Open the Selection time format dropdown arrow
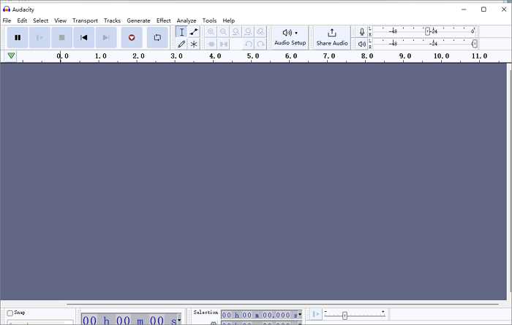Screen dimensions: 512x325 [300, 315]
